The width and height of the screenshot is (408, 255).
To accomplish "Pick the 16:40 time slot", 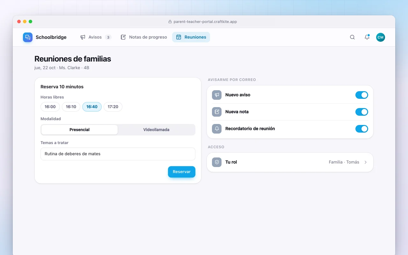I will (x=92, y=107).
